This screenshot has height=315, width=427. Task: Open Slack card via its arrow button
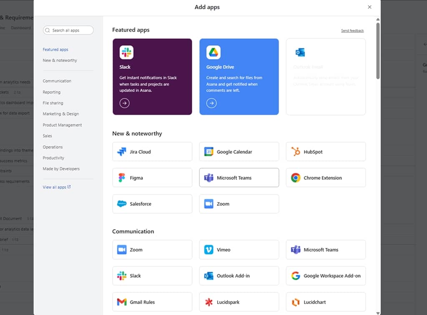124,103
